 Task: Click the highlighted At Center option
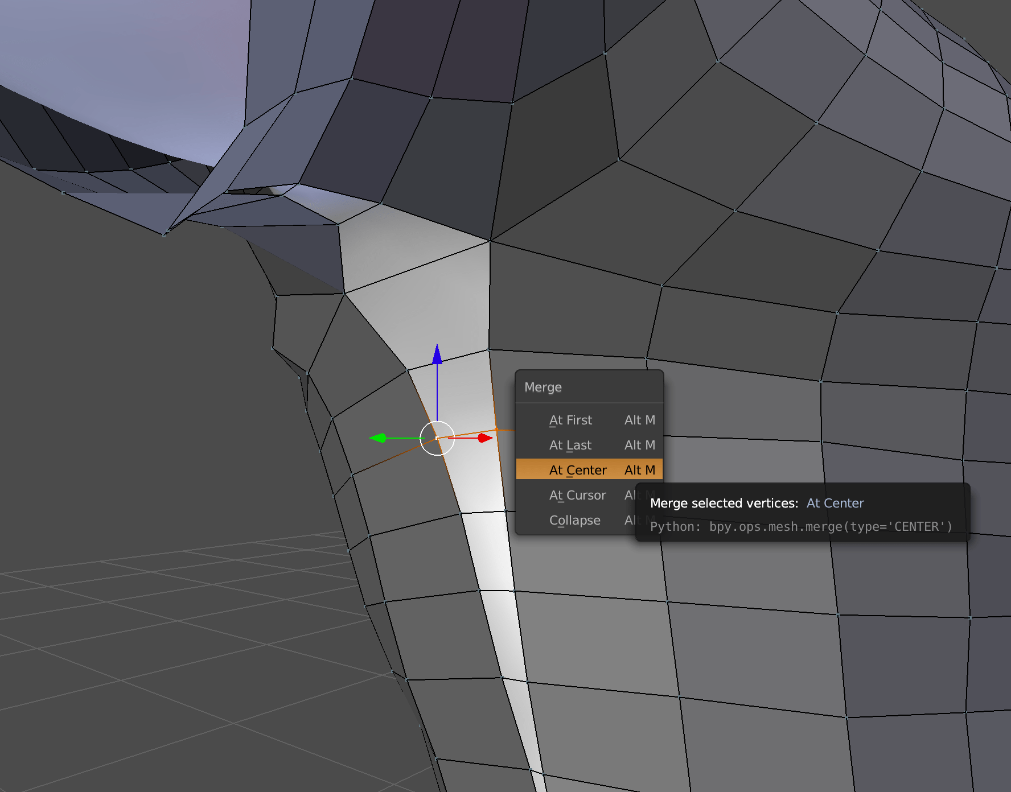click(x=578, y=470)
